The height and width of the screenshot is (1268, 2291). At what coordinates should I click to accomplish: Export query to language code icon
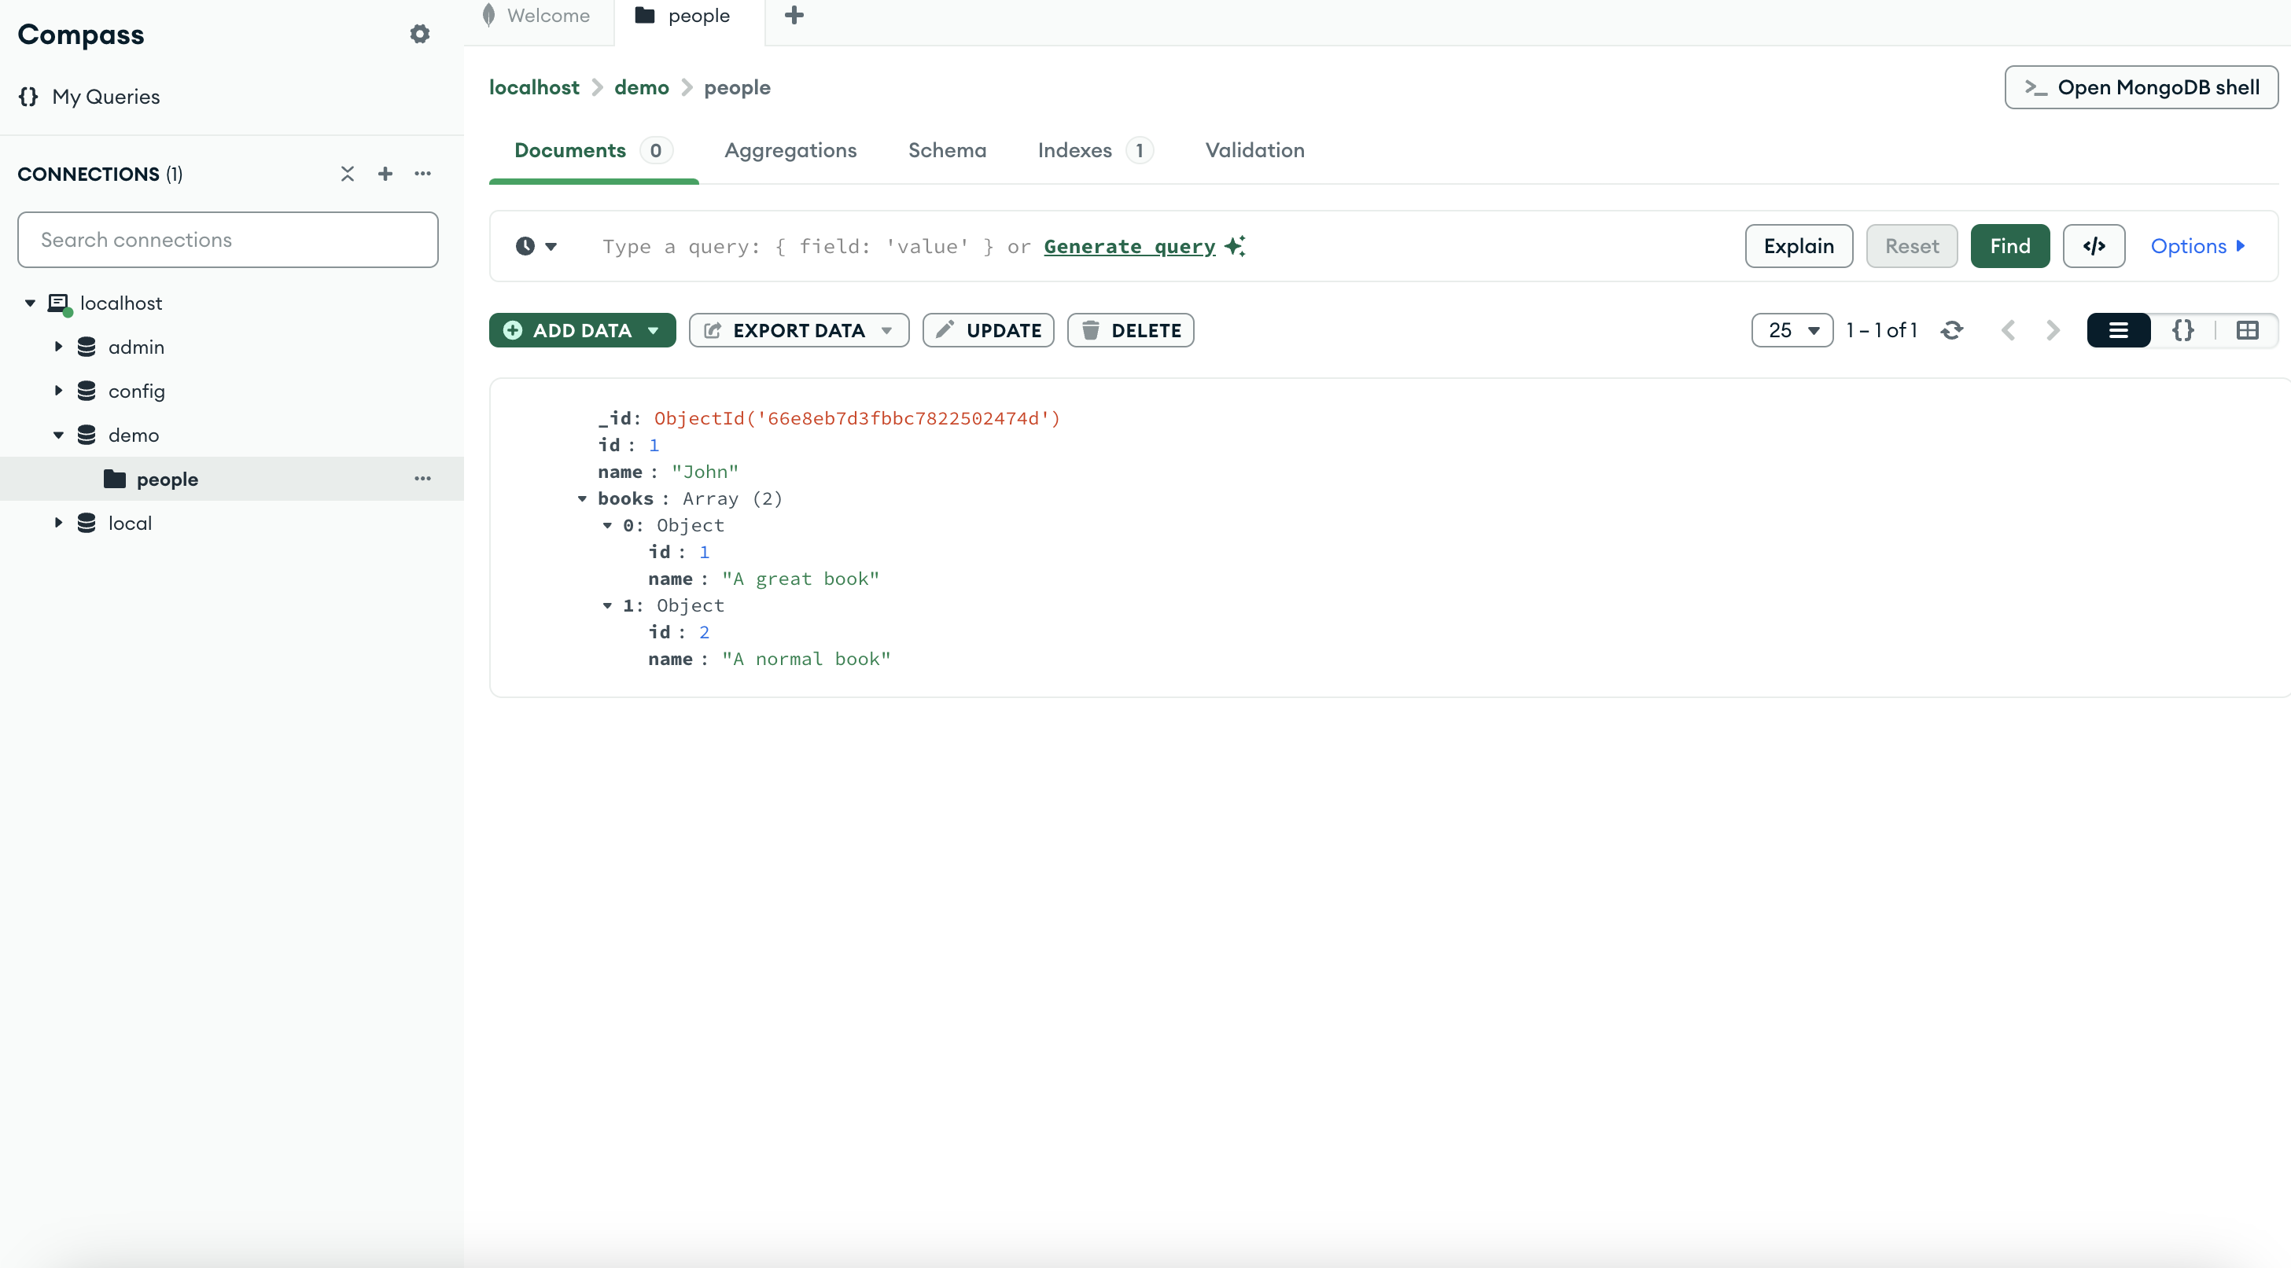tap(2094, 246)
